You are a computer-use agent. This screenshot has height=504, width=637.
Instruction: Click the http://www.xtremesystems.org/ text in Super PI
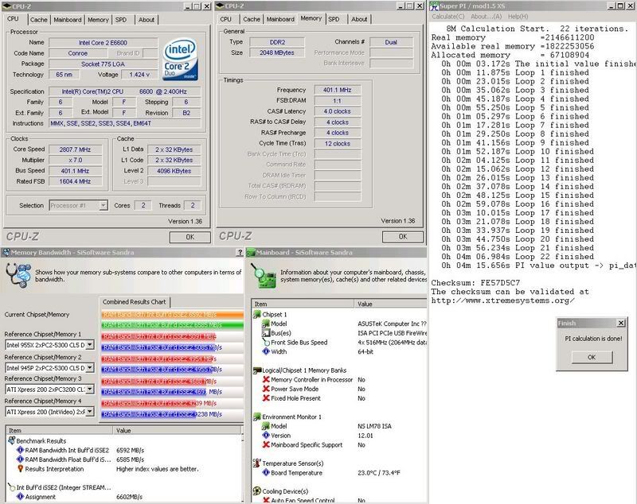[503, 300]
